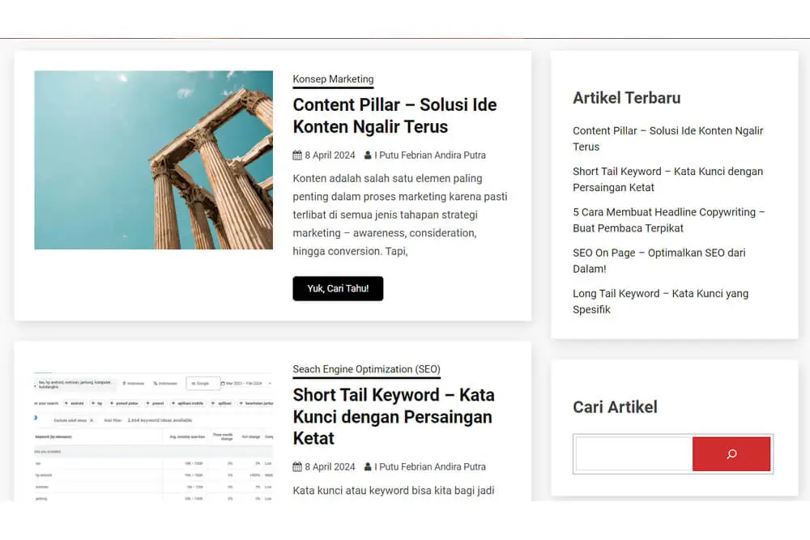The image size is (810, 540).
Task: Click the red search magnifier button
Action: (x=731, y=454)
